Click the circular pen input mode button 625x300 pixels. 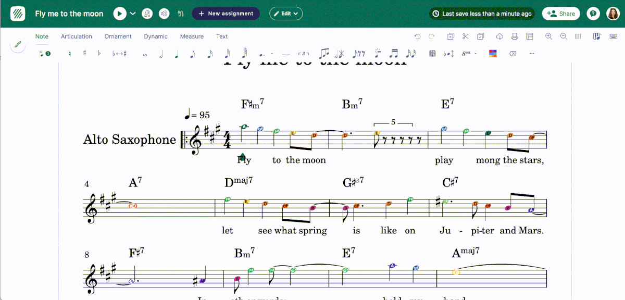tap(18, 45)
